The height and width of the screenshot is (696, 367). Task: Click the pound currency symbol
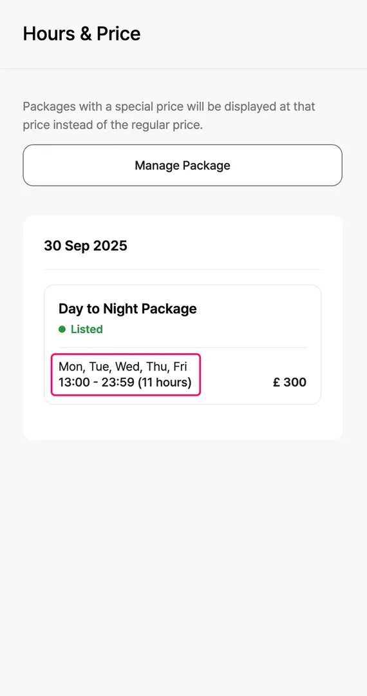(x=276, y=382)
